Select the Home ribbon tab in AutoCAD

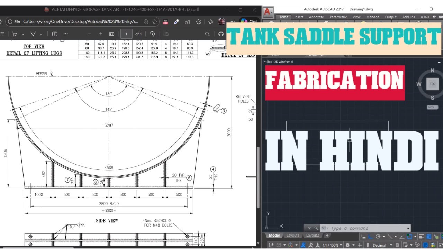pyautogui.click(x=283, y=17)
